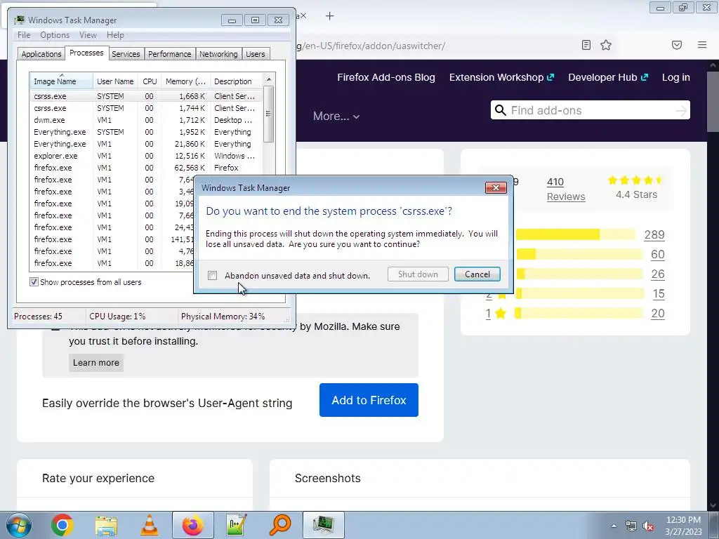Open Firefox reader view icon

click(x=586, y=45)
